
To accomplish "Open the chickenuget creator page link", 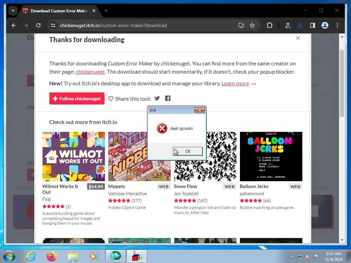I will coord(90,72).
